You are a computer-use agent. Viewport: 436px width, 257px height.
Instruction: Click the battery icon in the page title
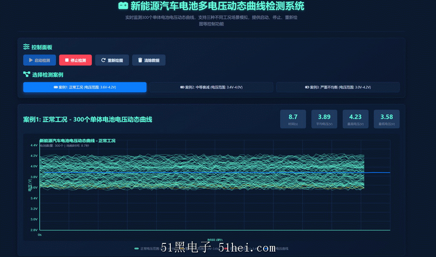click(x=123, y=6)
